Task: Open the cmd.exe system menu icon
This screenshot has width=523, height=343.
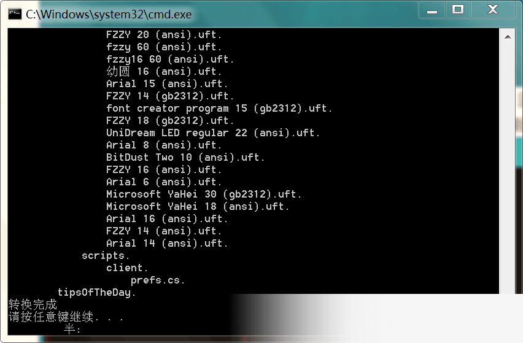Action: pos(15,14)
